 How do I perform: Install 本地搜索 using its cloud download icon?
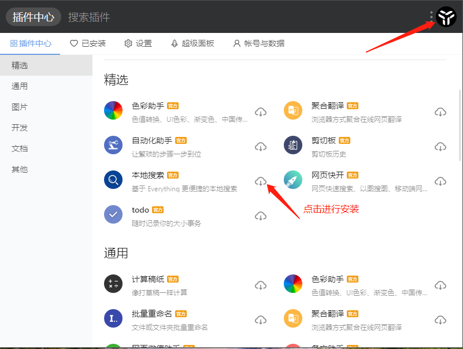pos(261,181)
